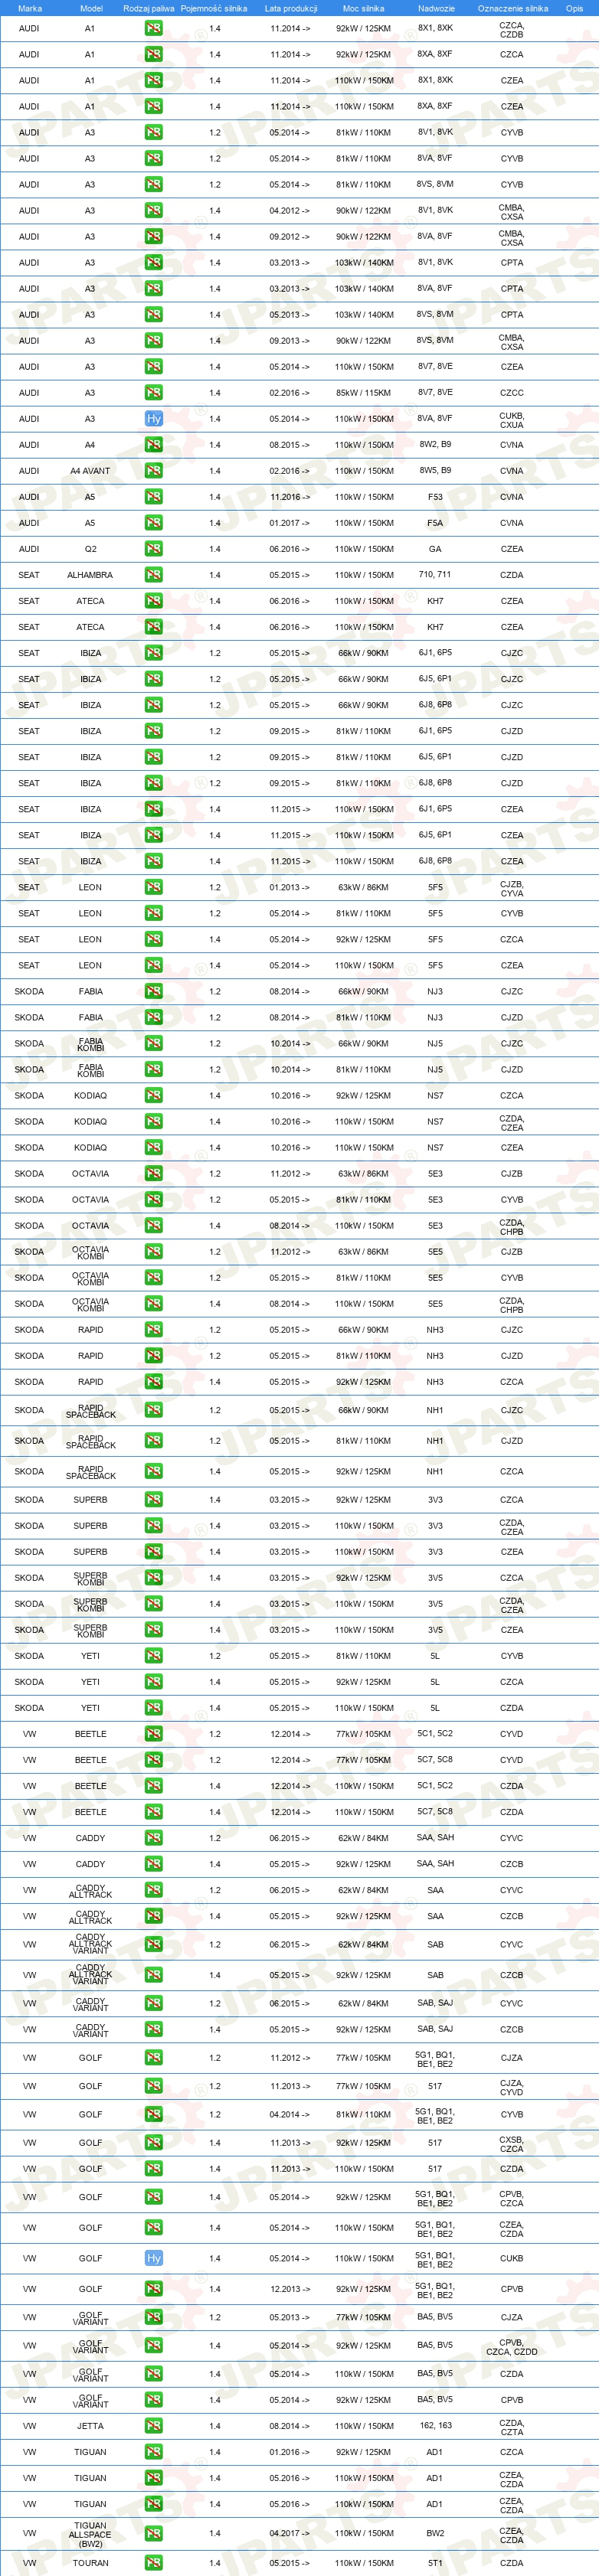Viewport: 599px width, 2576px height.
Task: Click body code cell 5T1
Action: (435, 2563)
